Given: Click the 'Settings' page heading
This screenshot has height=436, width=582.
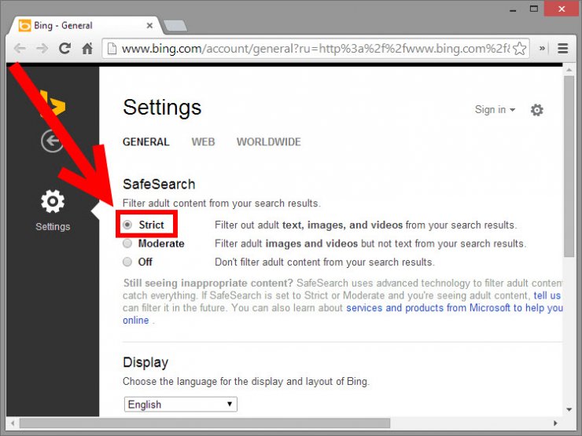Looking at the screenshot, I should pos(162,108).
